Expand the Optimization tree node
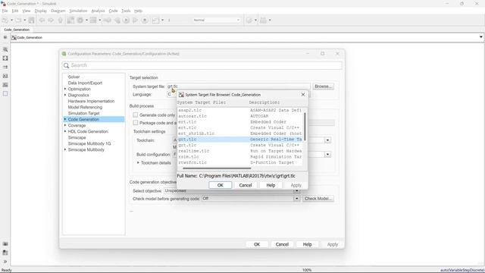485x273 pixels. click(x=65, y=89)
